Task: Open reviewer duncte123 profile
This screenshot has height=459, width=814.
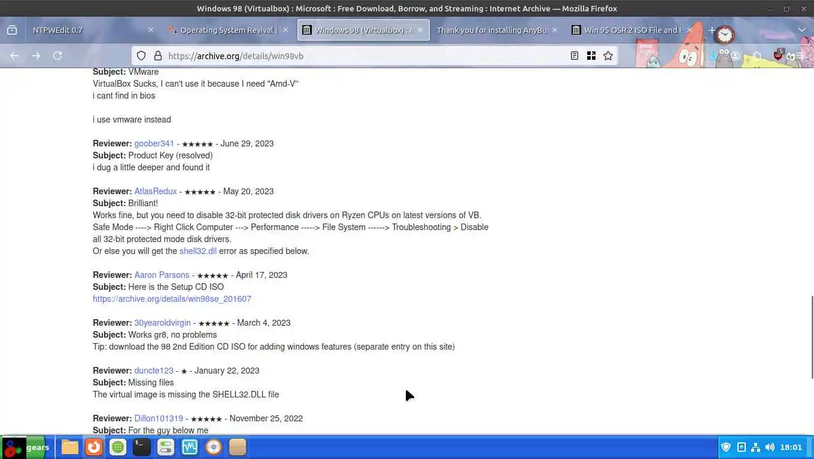Action: [x=154, y=371]
